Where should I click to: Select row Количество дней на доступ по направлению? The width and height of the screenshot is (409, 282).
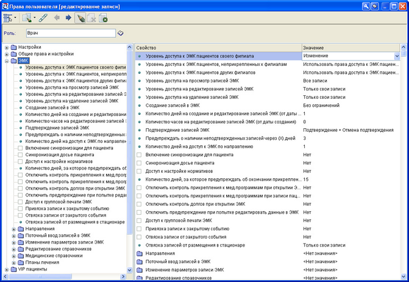[x=268, y=146]
